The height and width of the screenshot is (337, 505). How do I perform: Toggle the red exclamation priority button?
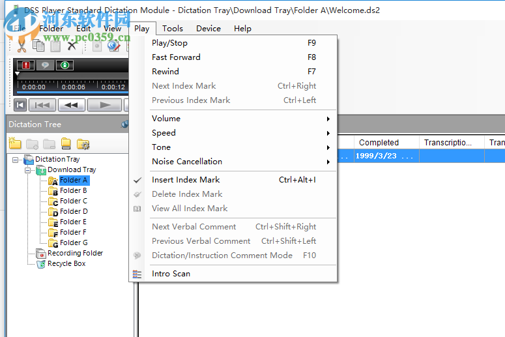[x=26, y=65]
